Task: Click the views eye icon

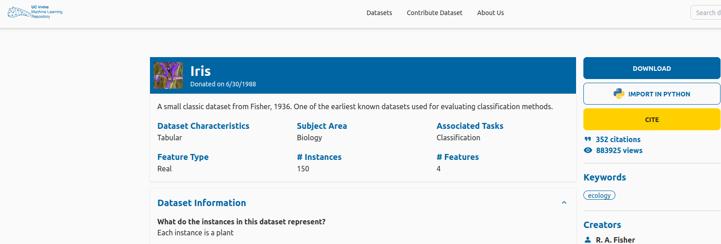Action: [588, 150]
